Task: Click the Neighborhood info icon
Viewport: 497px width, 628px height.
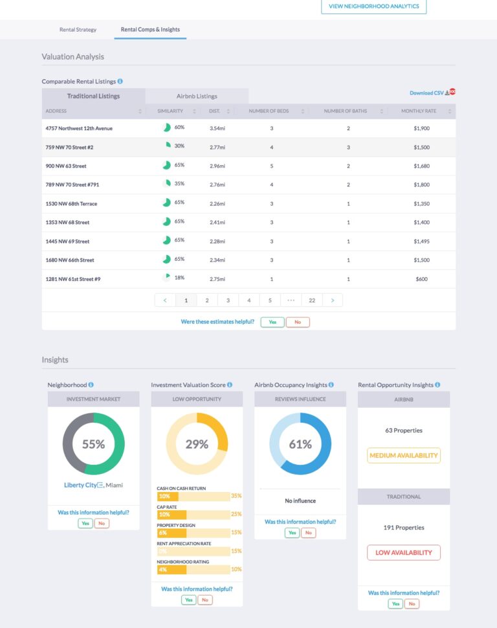Action: [91, 385]
